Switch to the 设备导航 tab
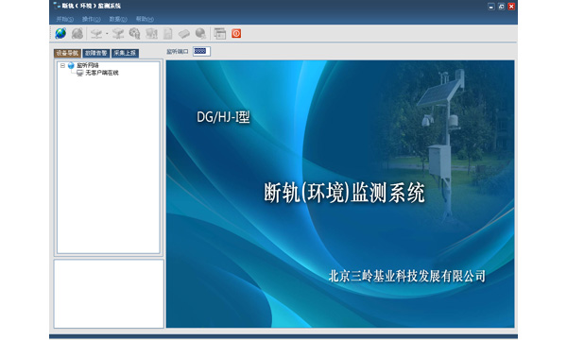Screen dimensions: 567x340 point(67,53)
